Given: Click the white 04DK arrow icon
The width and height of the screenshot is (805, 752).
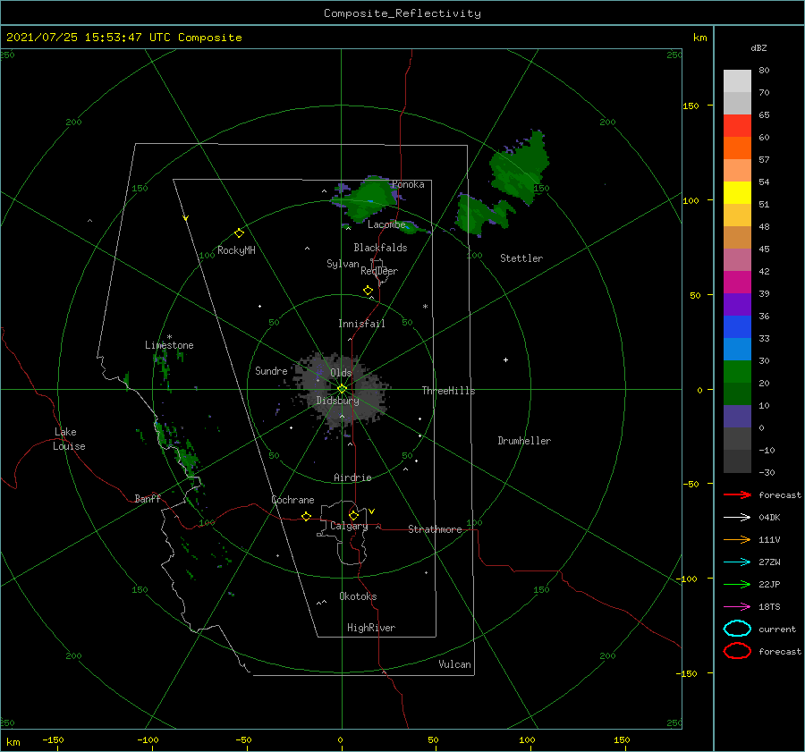Looking at the screenshot, I should (x=737, y=517).
